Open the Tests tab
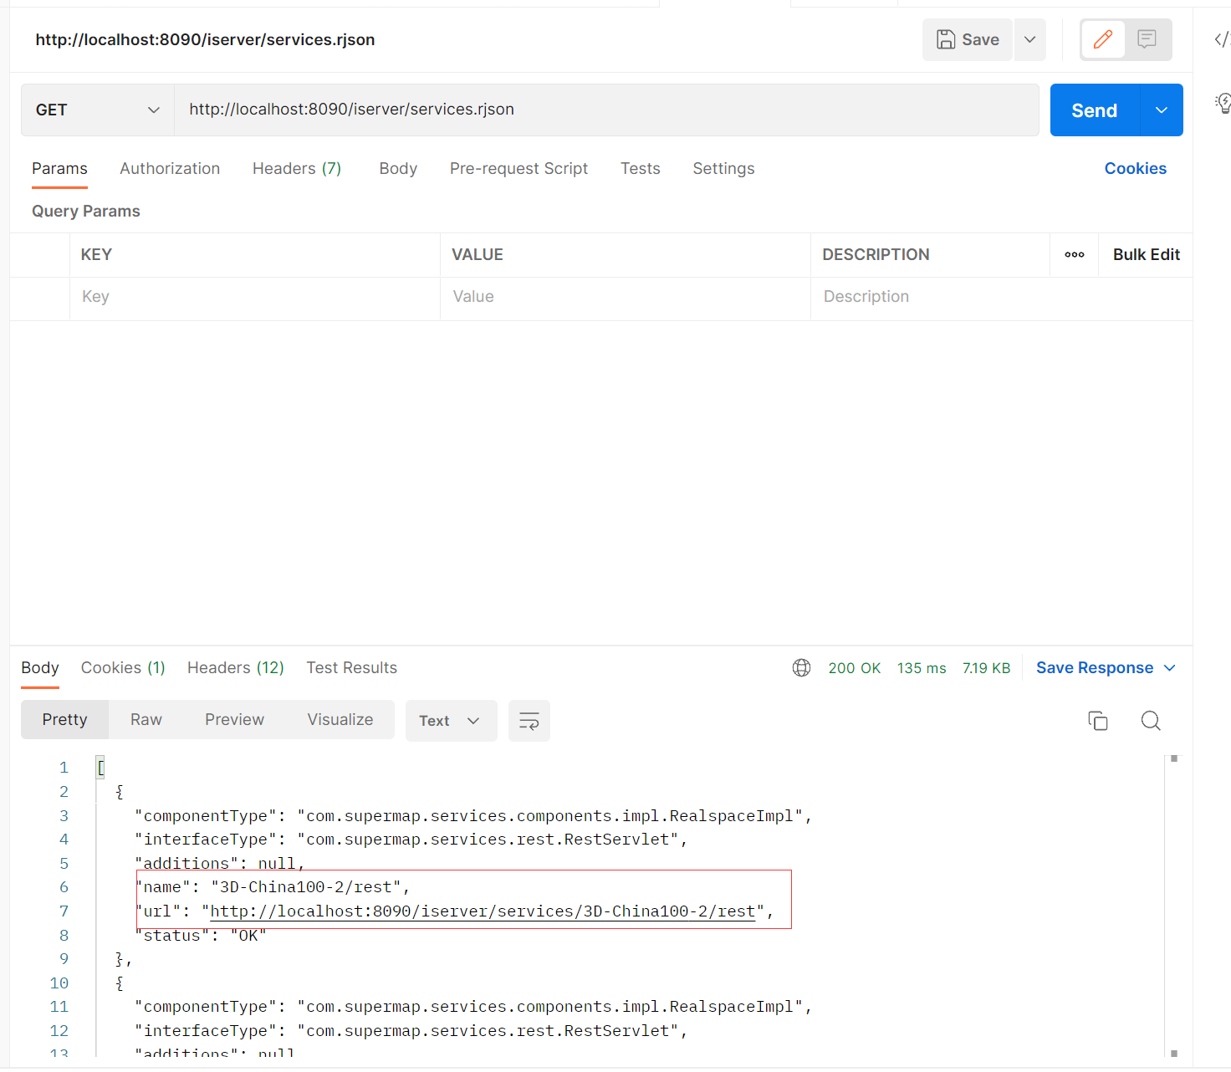 pos(640,169)
